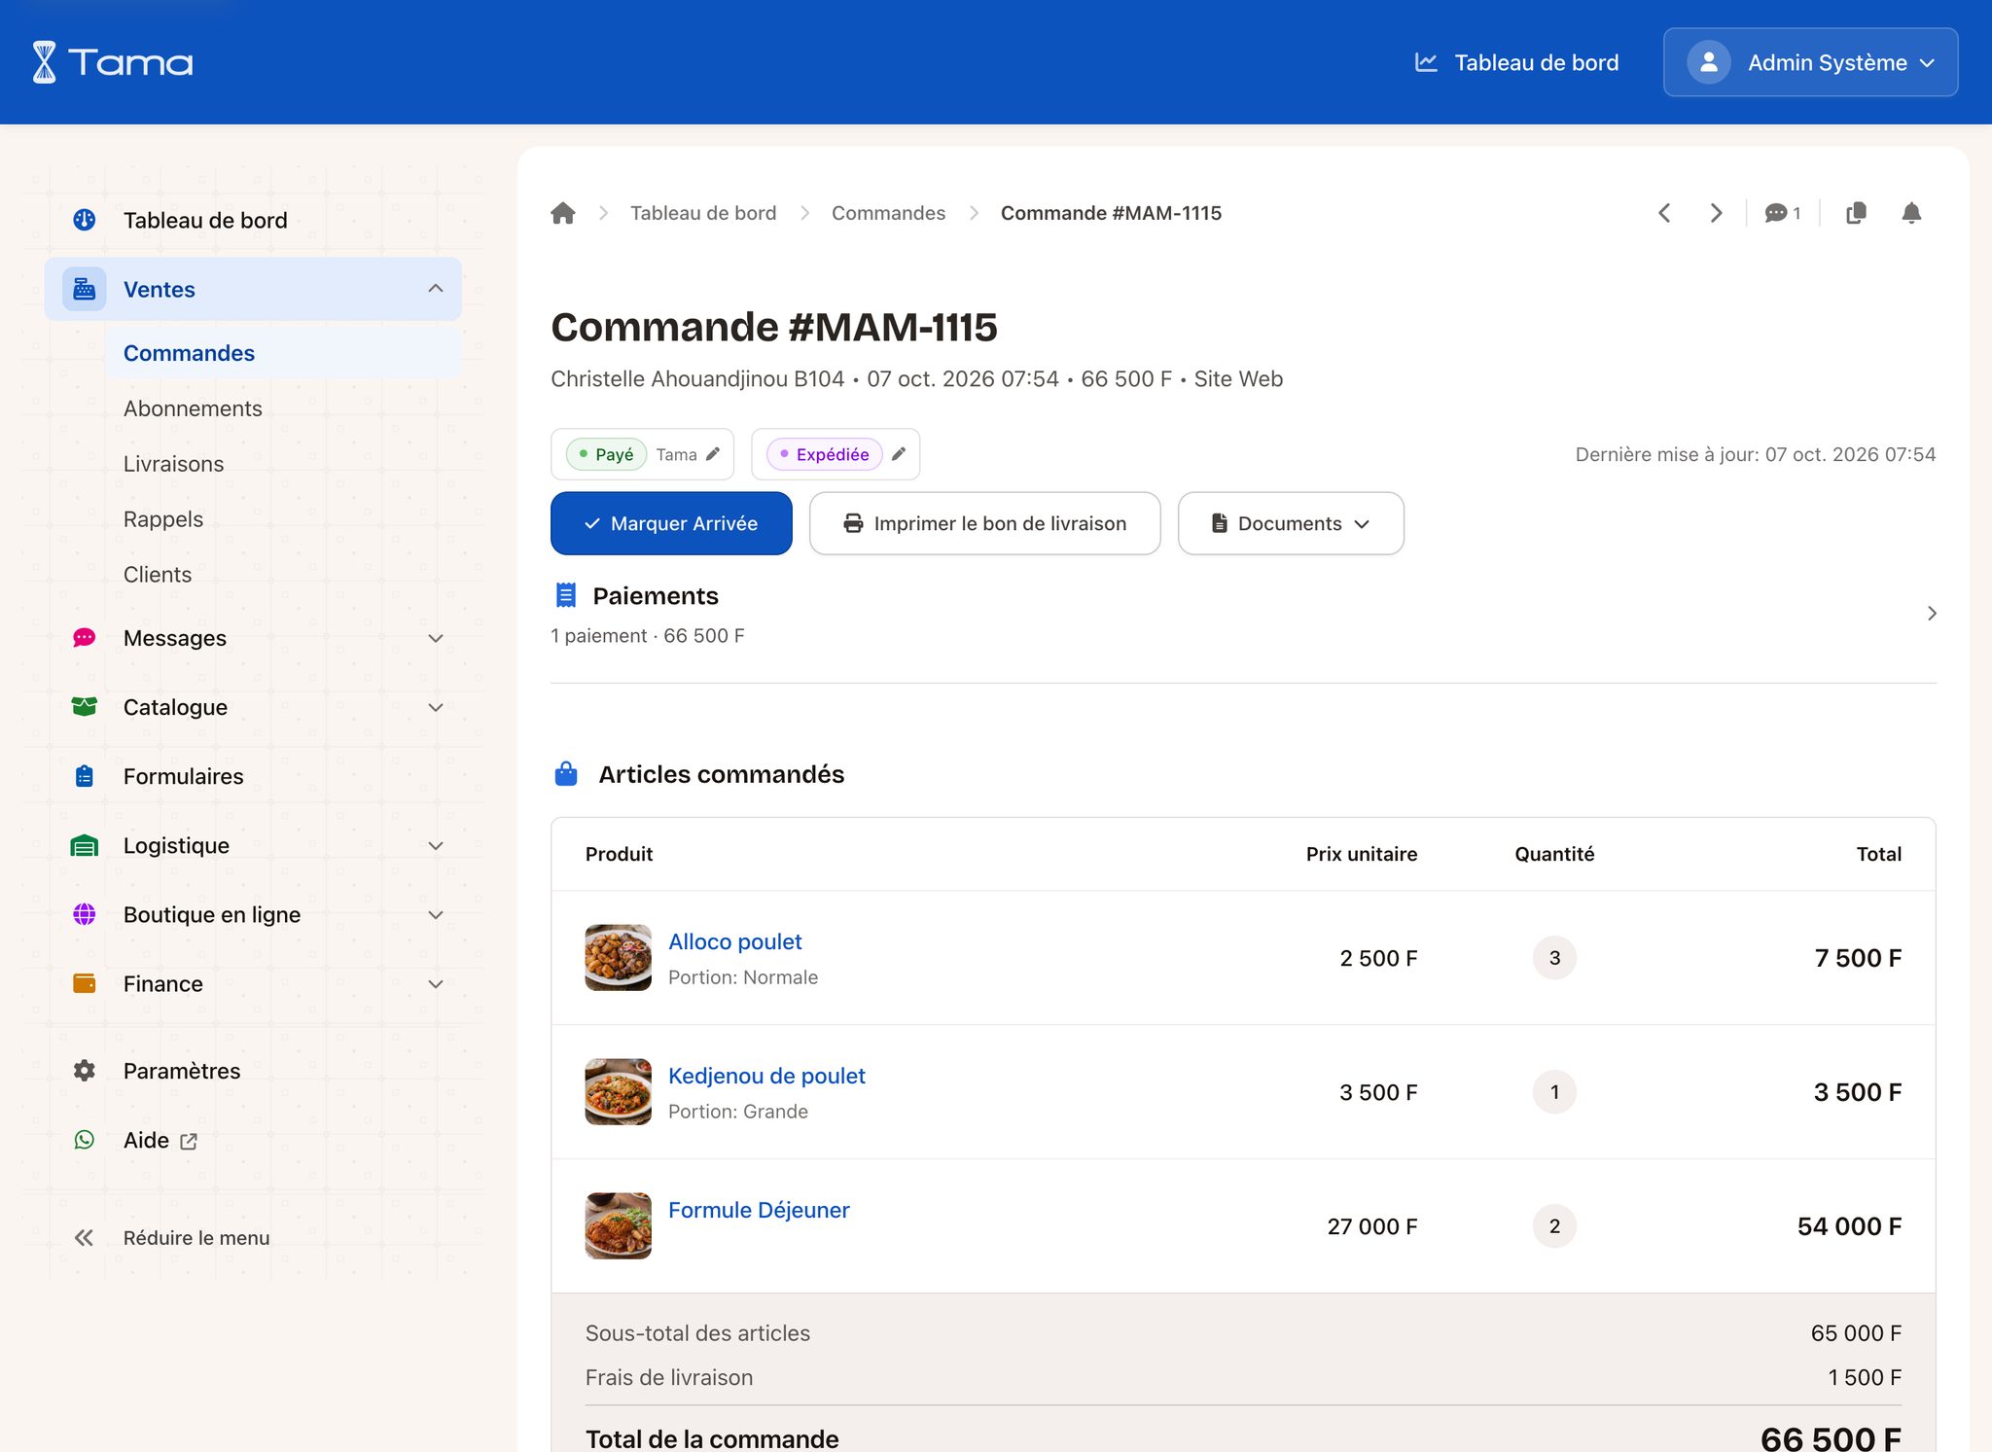This screenshot has height=1452, width=1992.
Task: Open Livraisons in the sidebar
Action: [173, 464]
